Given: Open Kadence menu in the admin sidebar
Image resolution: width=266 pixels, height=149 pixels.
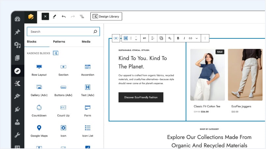Looking at the screenshot, I should point(17,84).
